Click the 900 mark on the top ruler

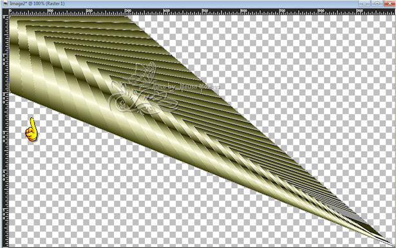click(x=359, y=11)
